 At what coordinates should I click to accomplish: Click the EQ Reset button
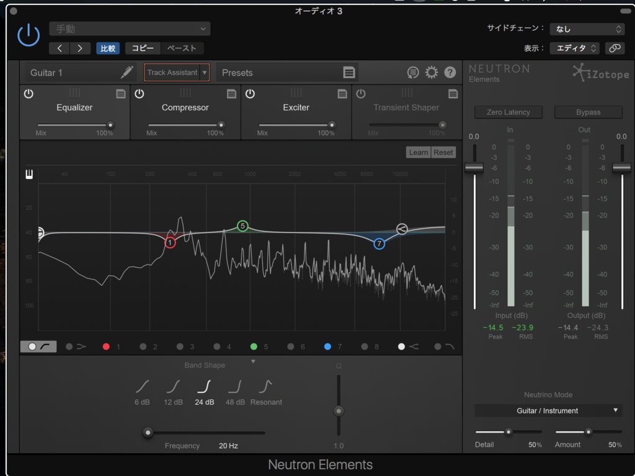pyautogui.click(x=443, y=152)
